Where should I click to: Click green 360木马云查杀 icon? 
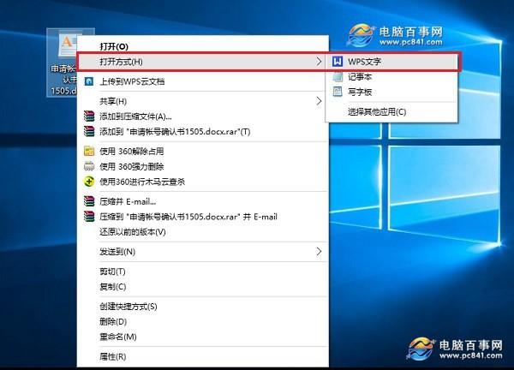pos(89,182)
